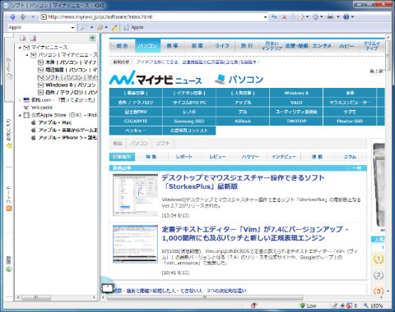Click the magnifier search icon

click(x=83, y=27)
